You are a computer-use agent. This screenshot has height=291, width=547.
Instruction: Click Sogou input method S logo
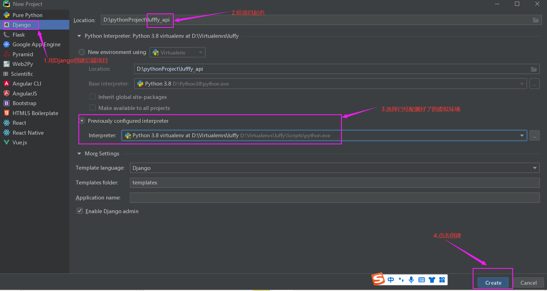pos(378,279)
